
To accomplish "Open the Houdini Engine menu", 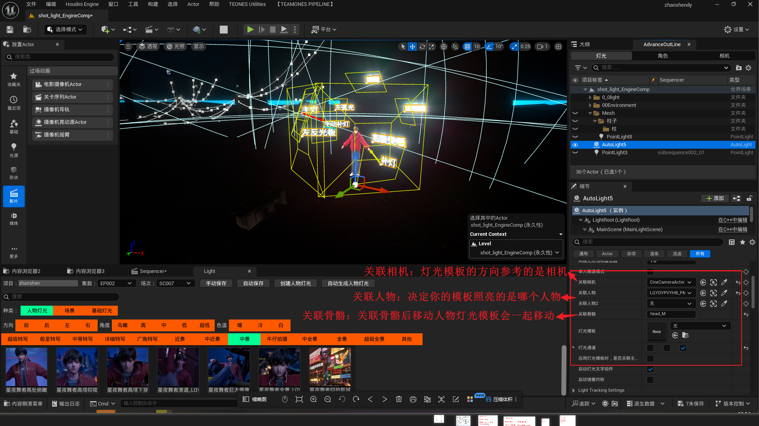I will click(82, 4).
